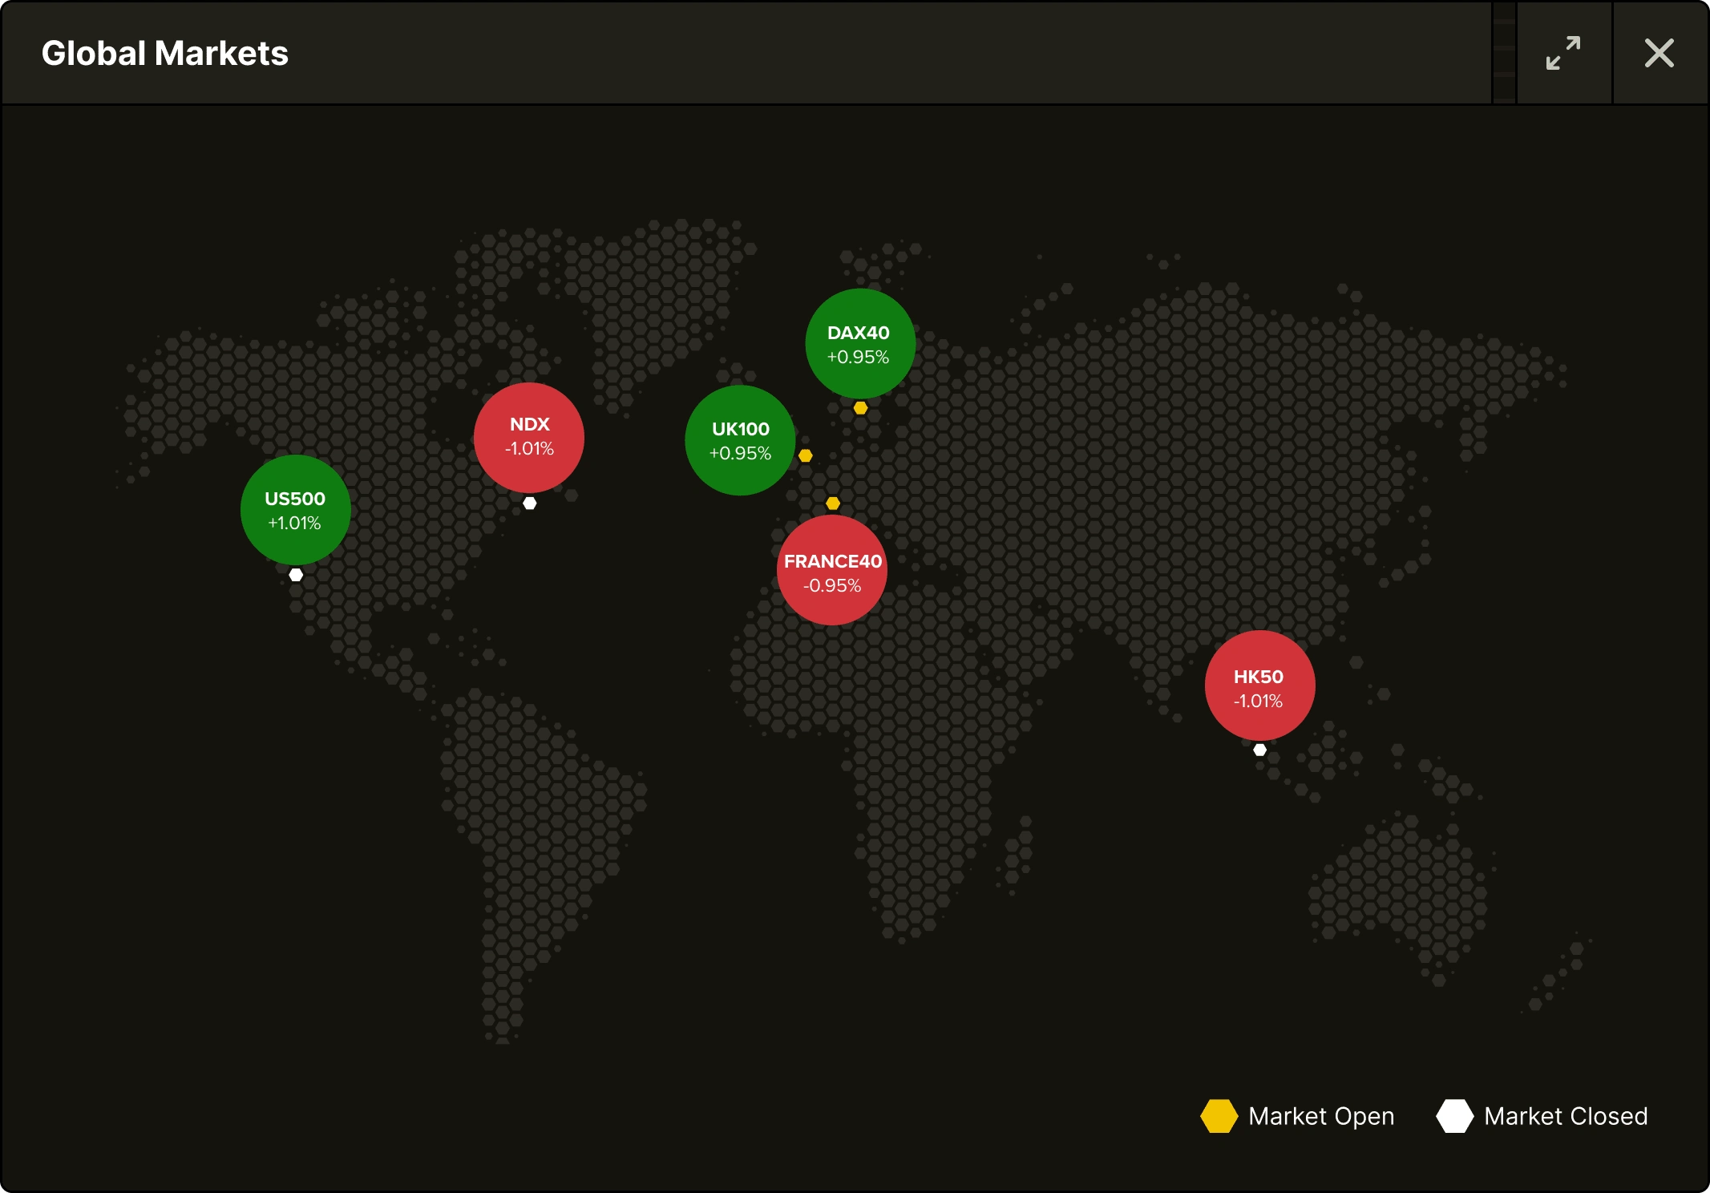Click the yellow Market Open legend hexagon
The image size is (1710, 1193).
pyautogui.click(x=1219, y=1116)
